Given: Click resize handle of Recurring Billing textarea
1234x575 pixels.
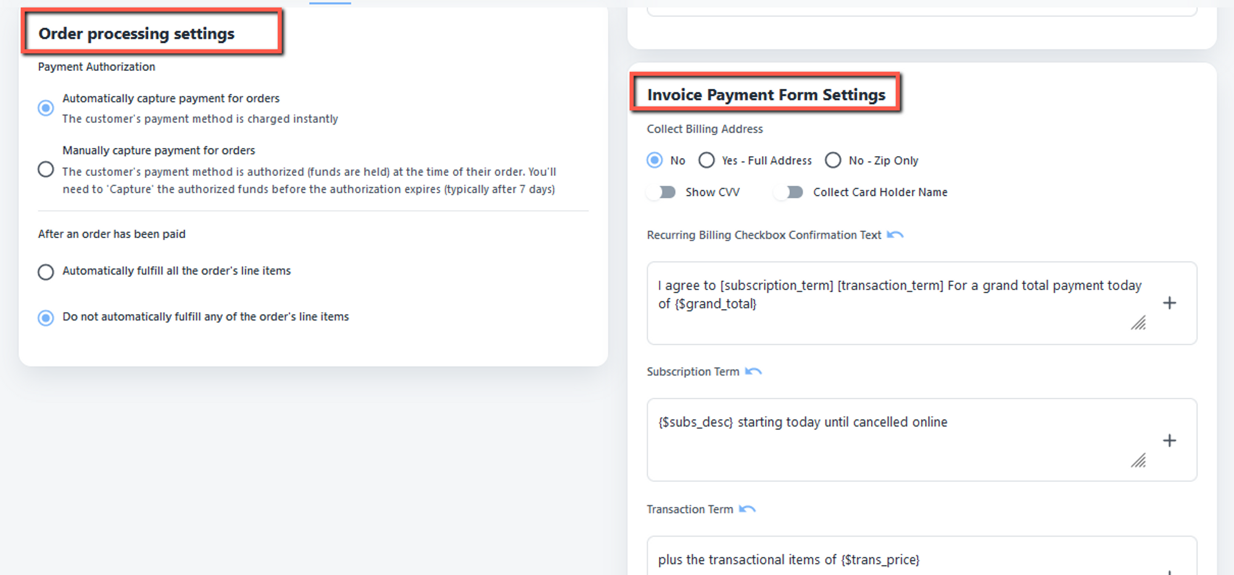Looking at the screenshot, I should pyautogui.click(x=1138, y=323).
